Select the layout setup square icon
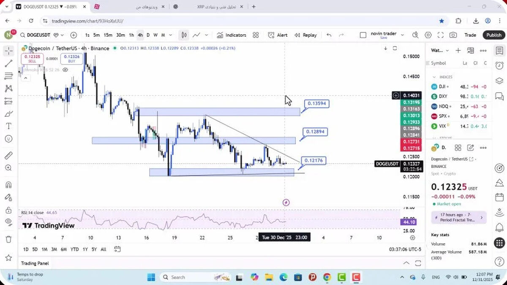The height and width of the screenshot is (285, 507). (363, 35)
